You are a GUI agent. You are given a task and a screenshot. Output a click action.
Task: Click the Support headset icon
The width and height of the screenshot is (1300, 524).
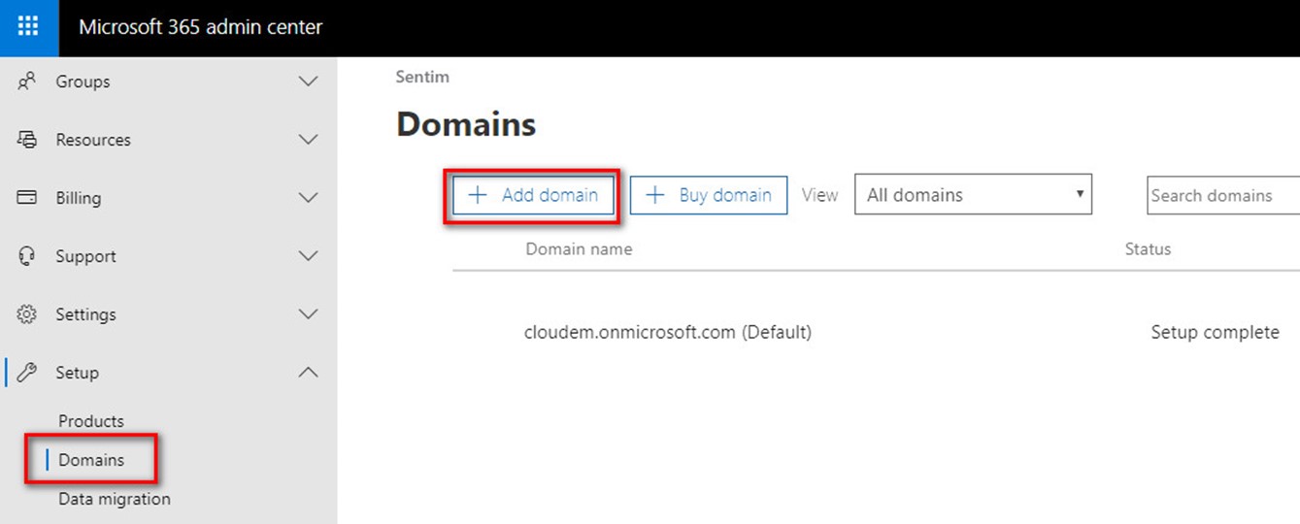(27, 256)
